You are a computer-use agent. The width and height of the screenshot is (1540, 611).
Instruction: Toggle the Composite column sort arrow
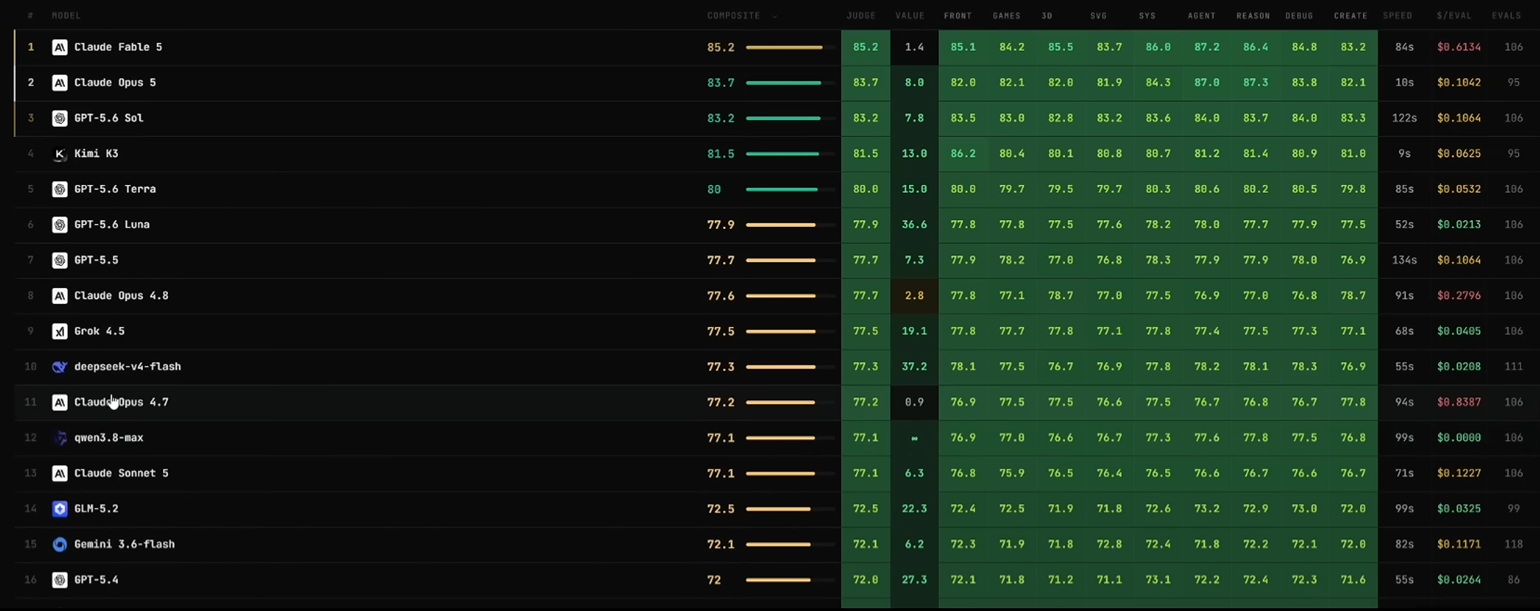[775, 16]
